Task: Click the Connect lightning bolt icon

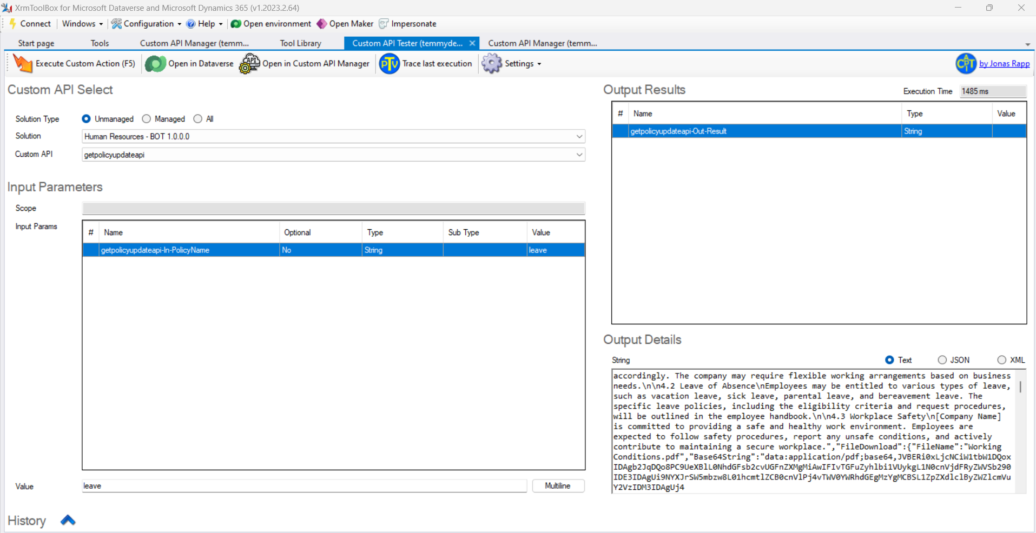Action: click(x=13, y=24)
